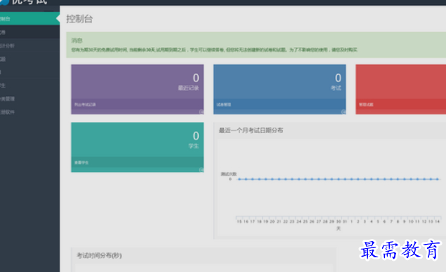Click the 查看学生 link on the green card
The image size is (446, 272).
[81, 163]
